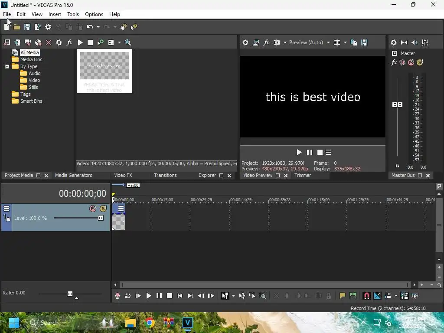Select the Normal Edit tool in the timeline toolbar

(225, 296)
